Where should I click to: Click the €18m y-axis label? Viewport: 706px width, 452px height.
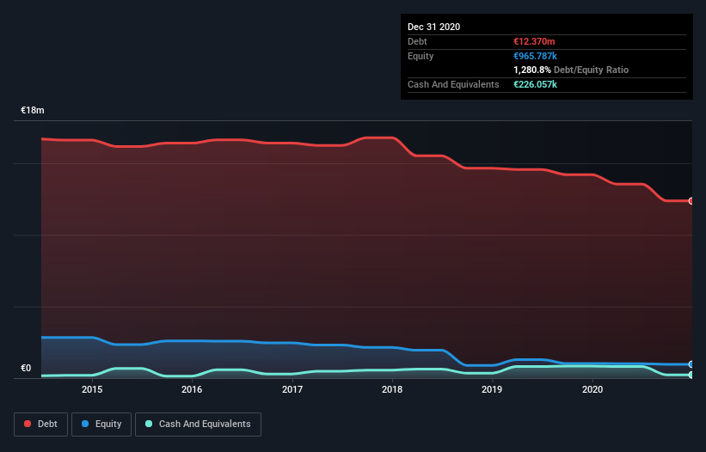coord(33,110)
